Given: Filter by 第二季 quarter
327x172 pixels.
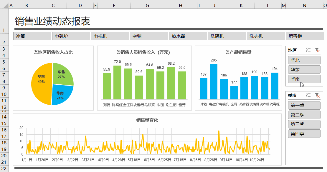Looking at the screenshot, I should pyautogui.click(x=304, y=115).
